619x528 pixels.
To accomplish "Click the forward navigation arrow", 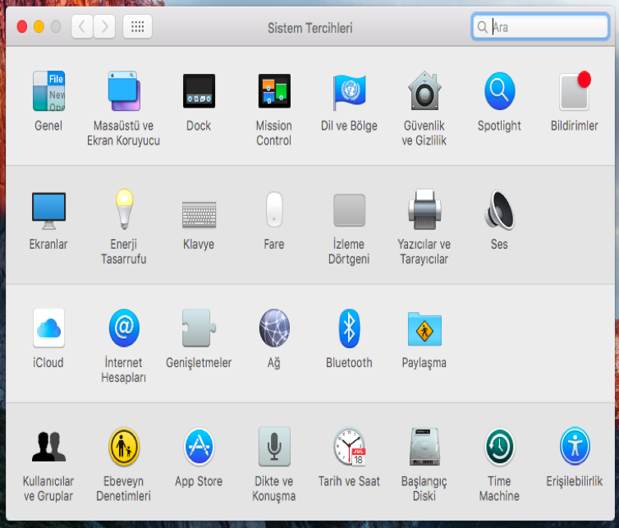I will click(x=104, y=27).
